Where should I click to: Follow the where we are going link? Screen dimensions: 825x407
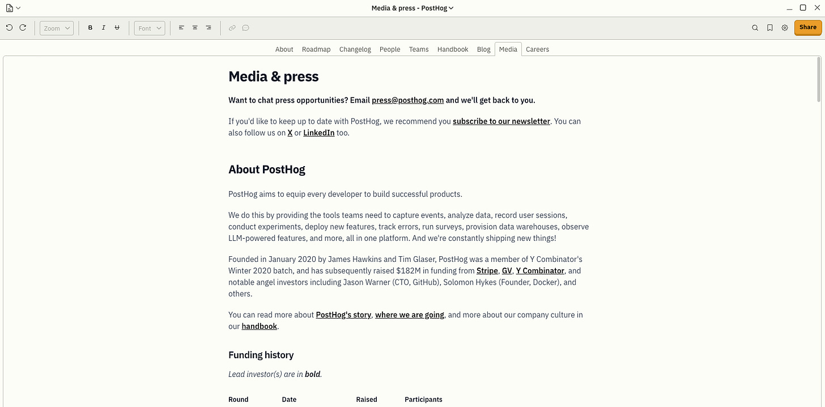(410, 315)
